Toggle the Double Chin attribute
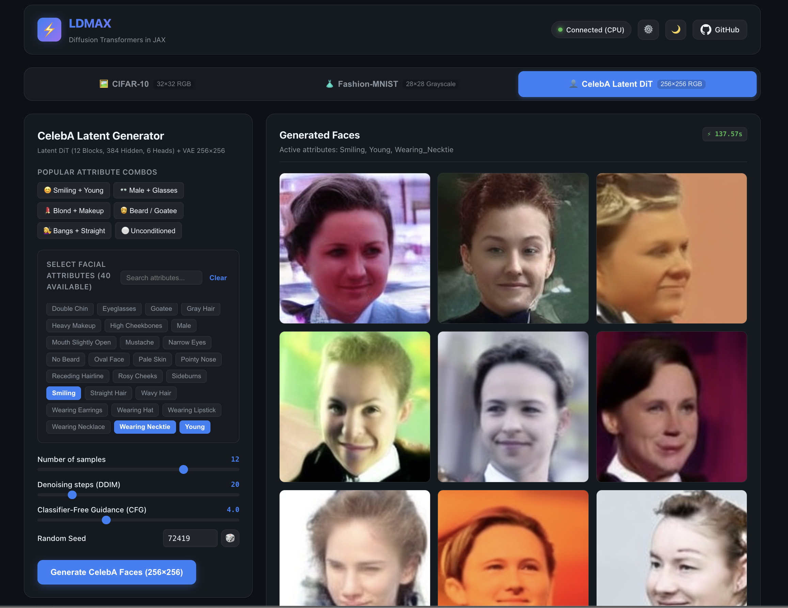Image resolution: width=788 pixels, height=608 pixels. [x=70, y=309]
